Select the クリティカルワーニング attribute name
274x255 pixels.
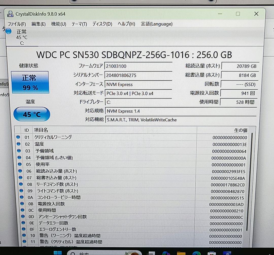[53, 137]
